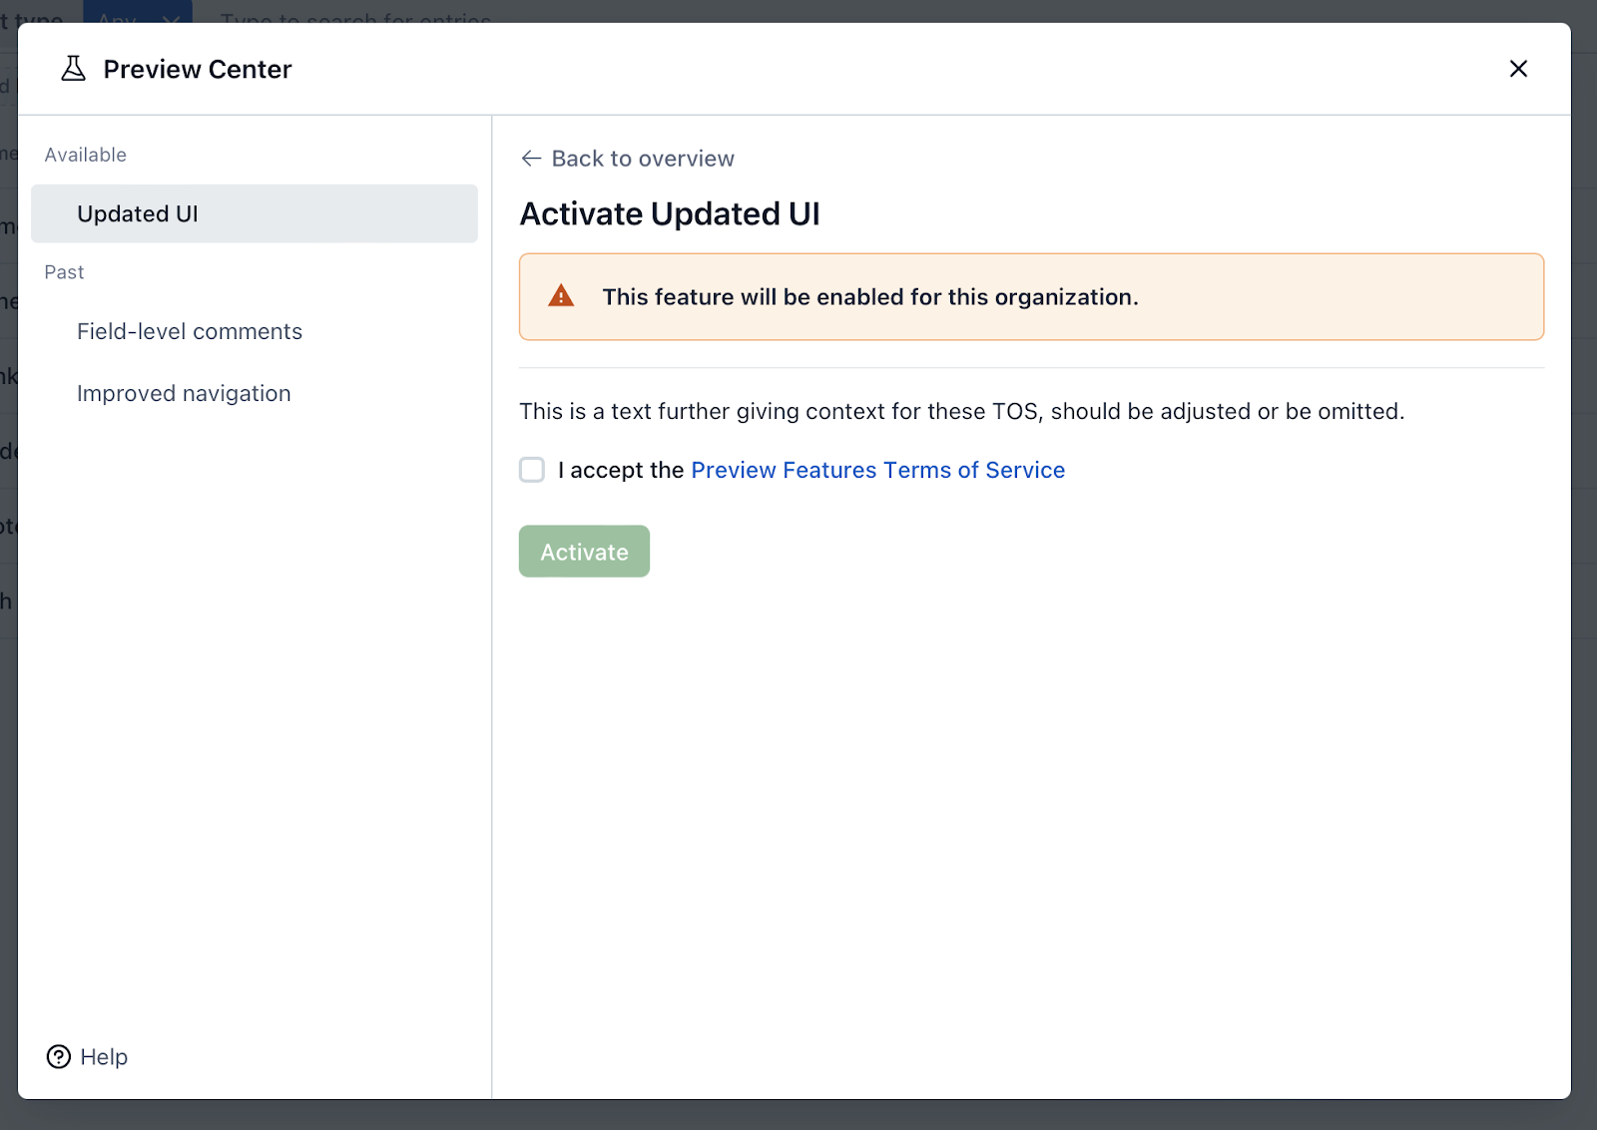
Task: Click the Activate Updated UI heading
Action: [x=670, y=213]
